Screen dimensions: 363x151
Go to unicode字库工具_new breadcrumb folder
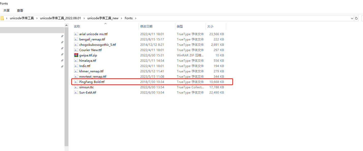[x=103, y=18]
